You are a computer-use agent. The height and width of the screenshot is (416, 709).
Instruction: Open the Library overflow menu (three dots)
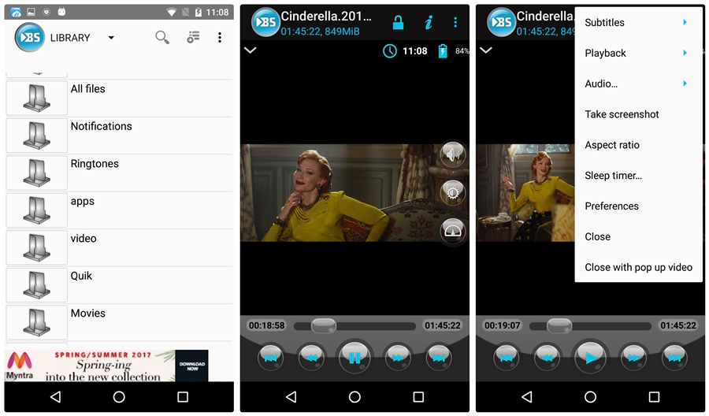point(220,38)
